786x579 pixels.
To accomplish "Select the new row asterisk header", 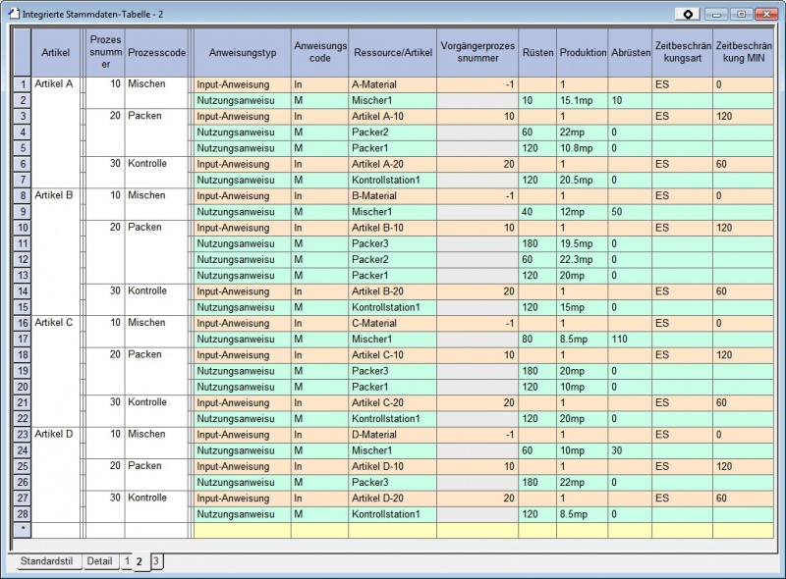I will 22,530.
